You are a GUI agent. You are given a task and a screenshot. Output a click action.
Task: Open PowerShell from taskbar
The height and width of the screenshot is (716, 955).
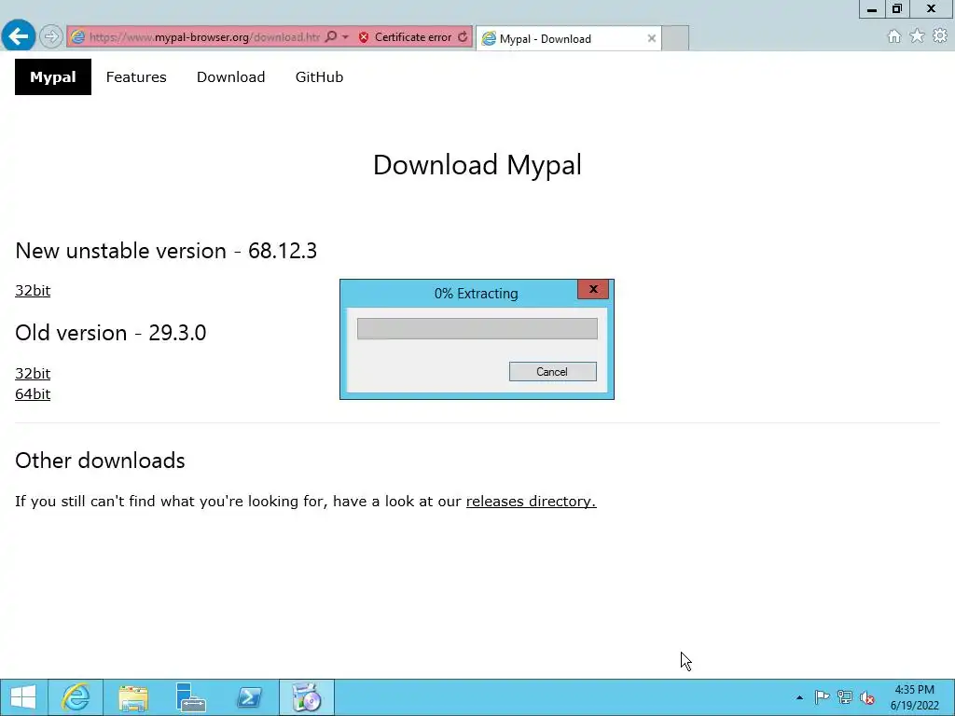(x=248, y=697)
